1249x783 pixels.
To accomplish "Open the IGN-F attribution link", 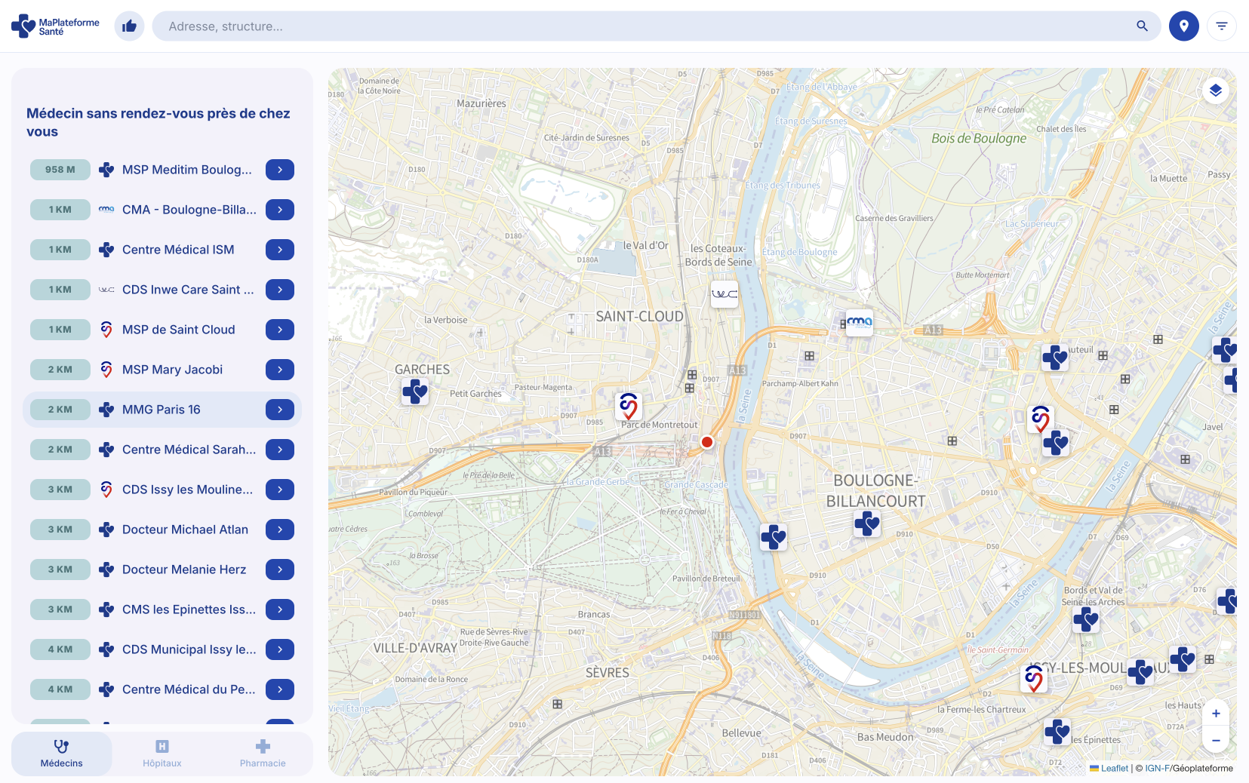I will click(1157, 769).
